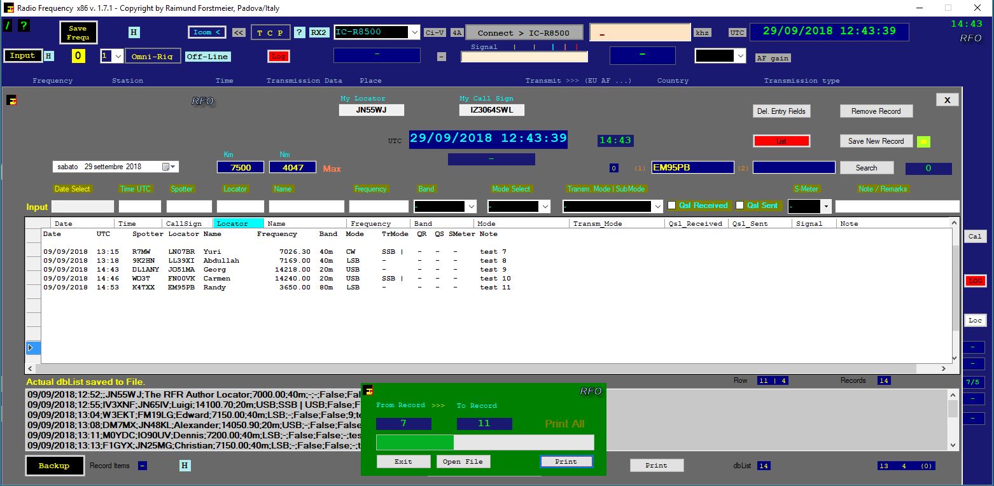Image resolution: width=994 pixels, height=486 pixels.
Task: Enable the Qsl Sent checkbox
Action: tap(739, 205)
